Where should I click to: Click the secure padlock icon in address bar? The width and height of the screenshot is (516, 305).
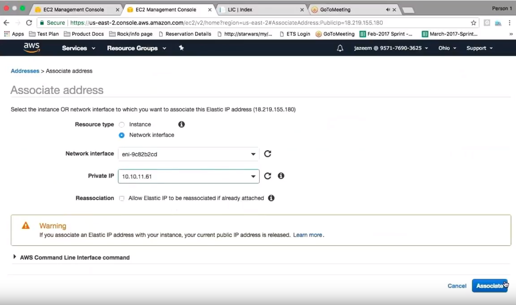[42, 23]
